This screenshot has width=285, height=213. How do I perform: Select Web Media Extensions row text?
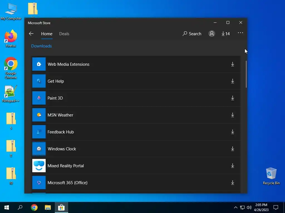coord(68,64)
